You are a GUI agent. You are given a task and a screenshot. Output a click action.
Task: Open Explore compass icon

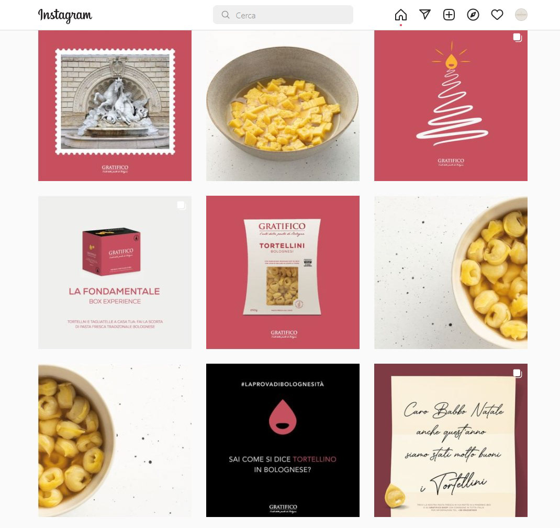click(473, 15)
